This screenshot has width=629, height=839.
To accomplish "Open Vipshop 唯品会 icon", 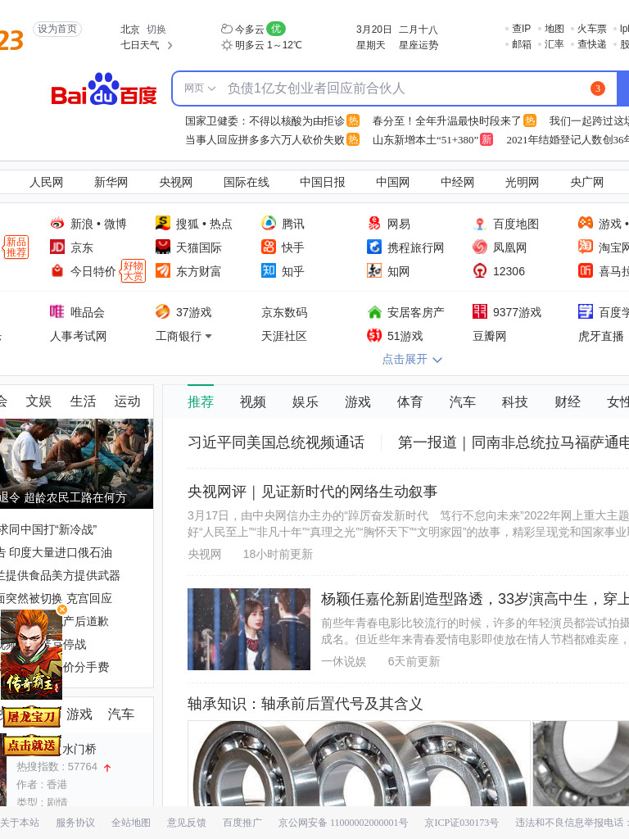I will 57,311.
